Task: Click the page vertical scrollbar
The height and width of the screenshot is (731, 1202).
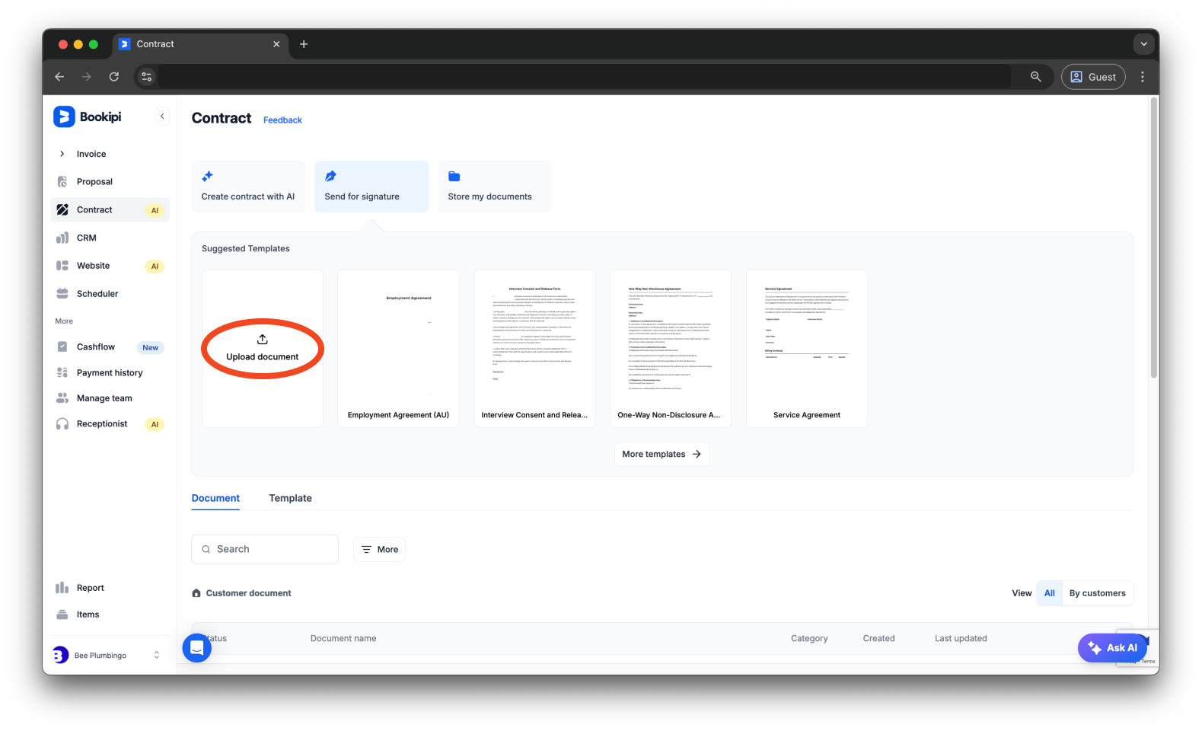Action: pyautogui.click(x=1154, y=236)
